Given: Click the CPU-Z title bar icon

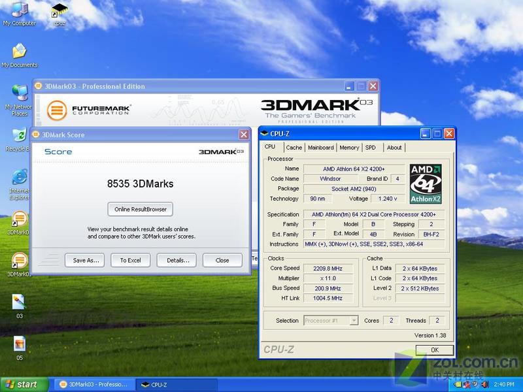Looking at the screenshot, I should click(264, 134).
